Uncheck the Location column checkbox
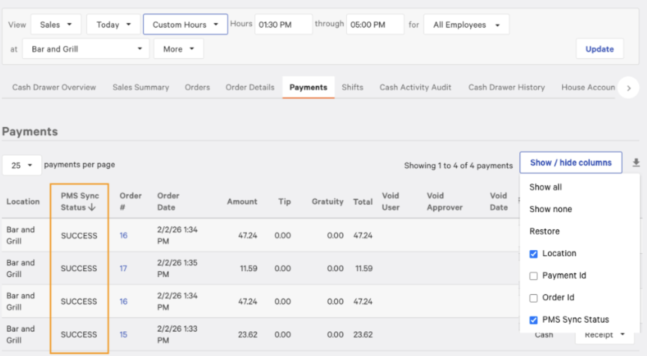Screen dimensions: 647x356 click(x=533, y=254)
